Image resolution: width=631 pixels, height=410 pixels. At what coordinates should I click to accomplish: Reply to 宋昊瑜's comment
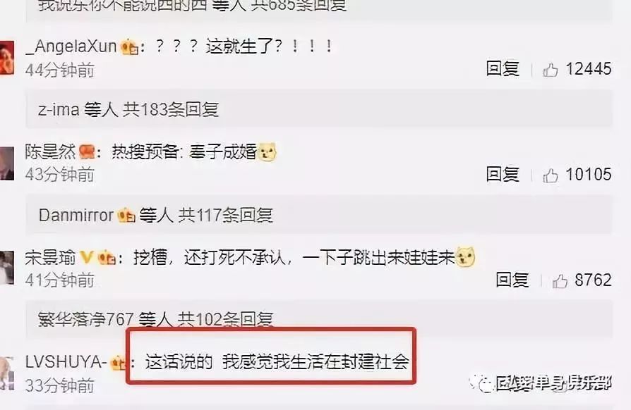512,280
